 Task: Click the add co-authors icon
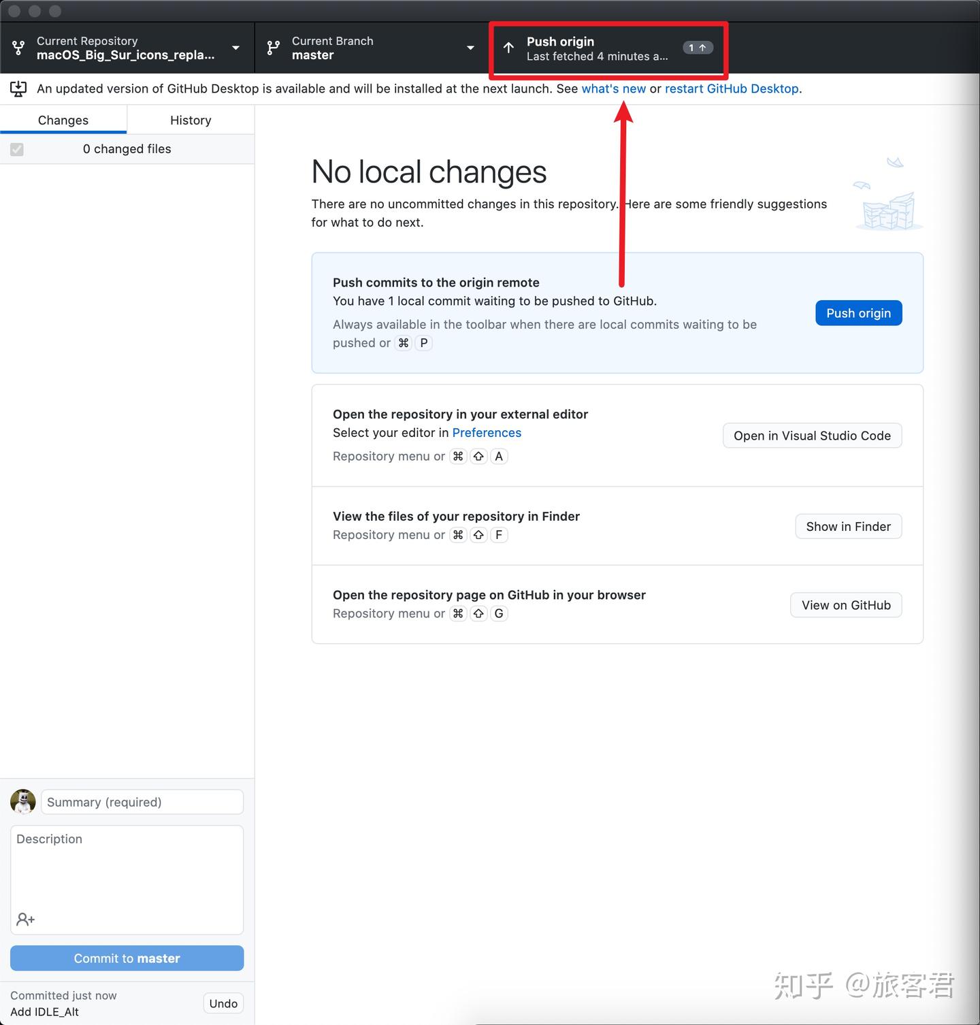click(25, 920)
